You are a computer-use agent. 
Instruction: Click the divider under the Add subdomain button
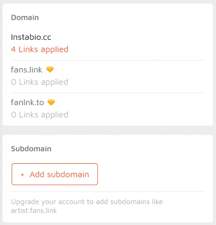click(108, 192)
